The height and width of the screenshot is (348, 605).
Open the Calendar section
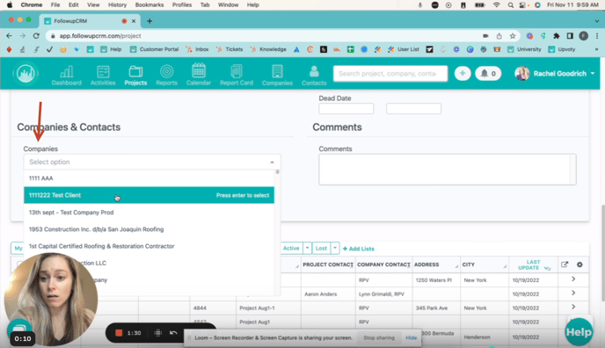199,75
